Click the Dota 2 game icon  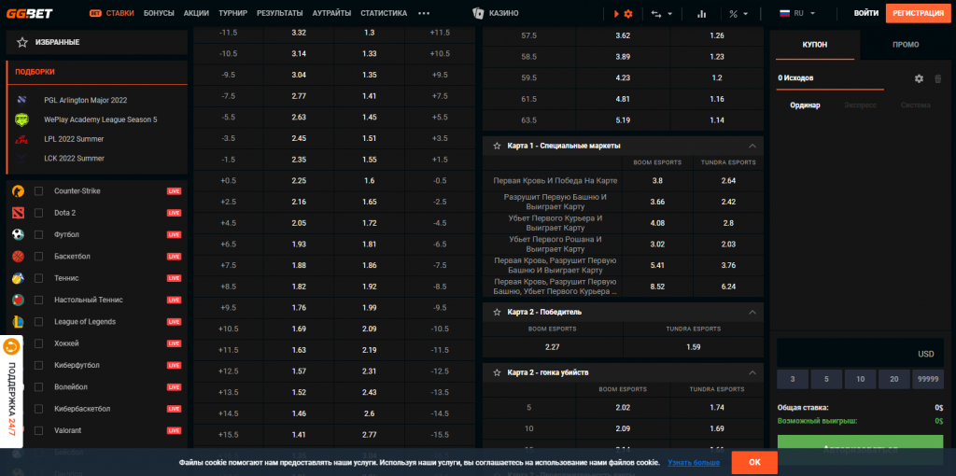18,213
